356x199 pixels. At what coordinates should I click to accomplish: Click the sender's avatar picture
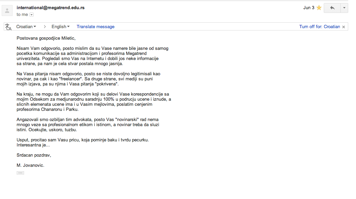pos(7,11)
